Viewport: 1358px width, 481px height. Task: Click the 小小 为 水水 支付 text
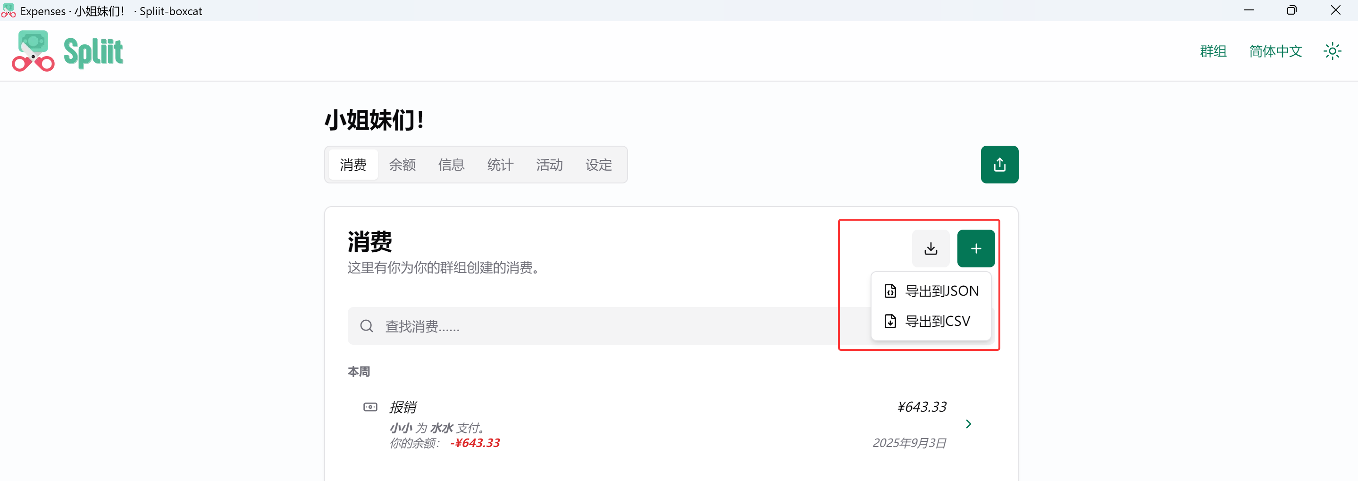(436, 428)
